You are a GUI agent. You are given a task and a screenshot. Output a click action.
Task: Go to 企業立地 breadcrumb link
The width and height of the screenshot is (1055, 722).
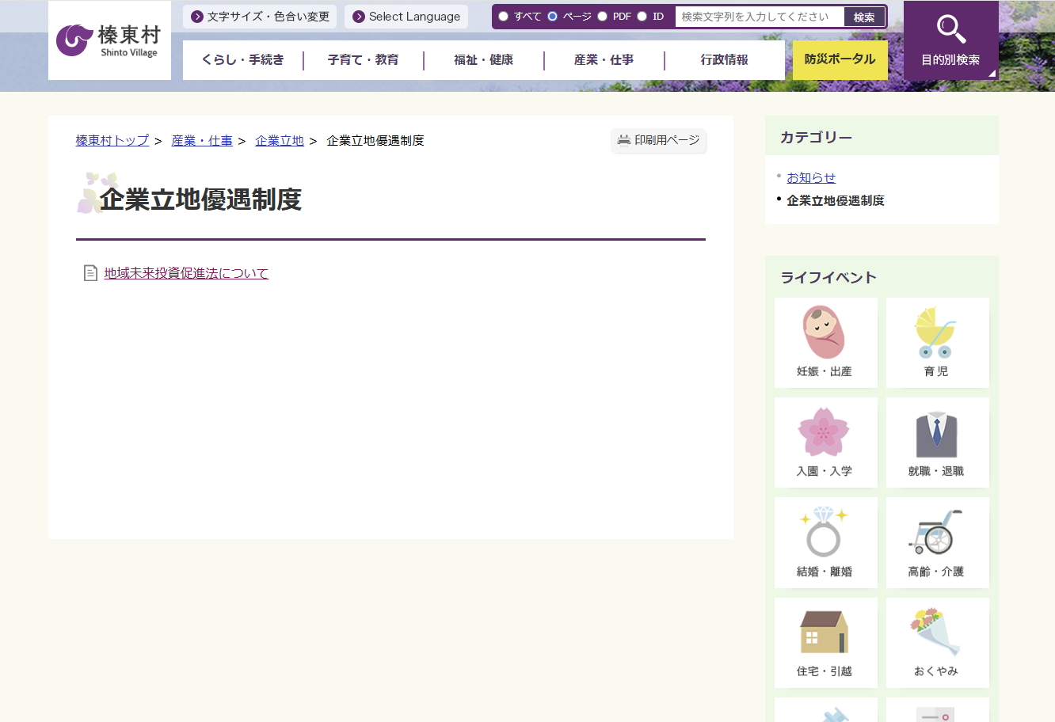click(280, 141)
